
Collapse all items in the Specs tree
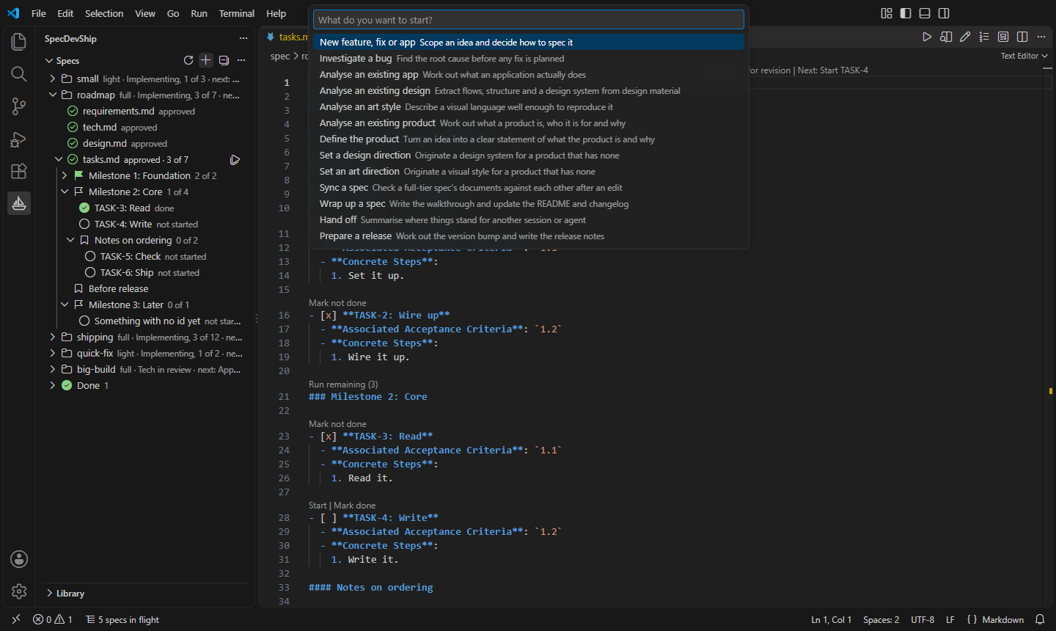coord(224,60)
